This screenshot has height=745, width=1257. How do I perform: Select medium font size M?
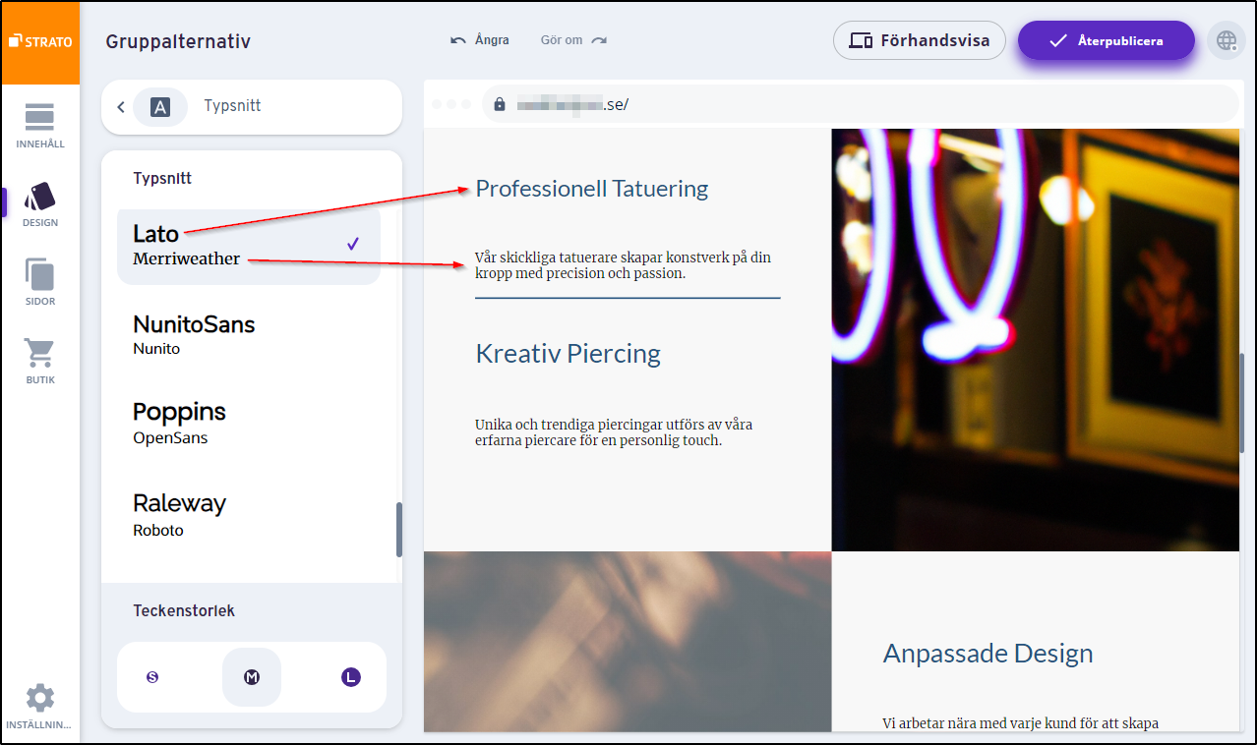point(252,677)
